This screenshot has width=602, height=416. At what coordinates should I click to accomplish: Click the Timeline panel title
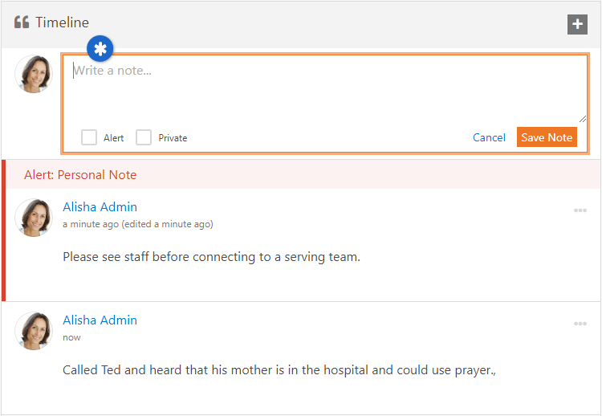click(x=62, y=22)
